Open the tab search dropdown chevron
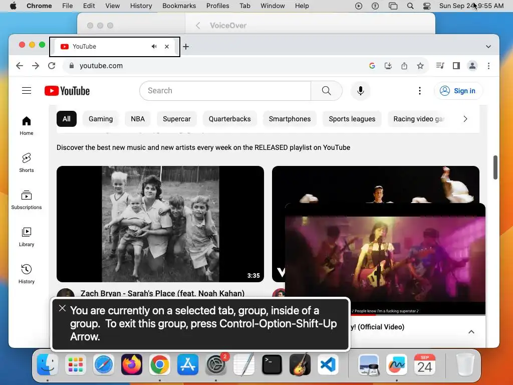 (488, 47)
